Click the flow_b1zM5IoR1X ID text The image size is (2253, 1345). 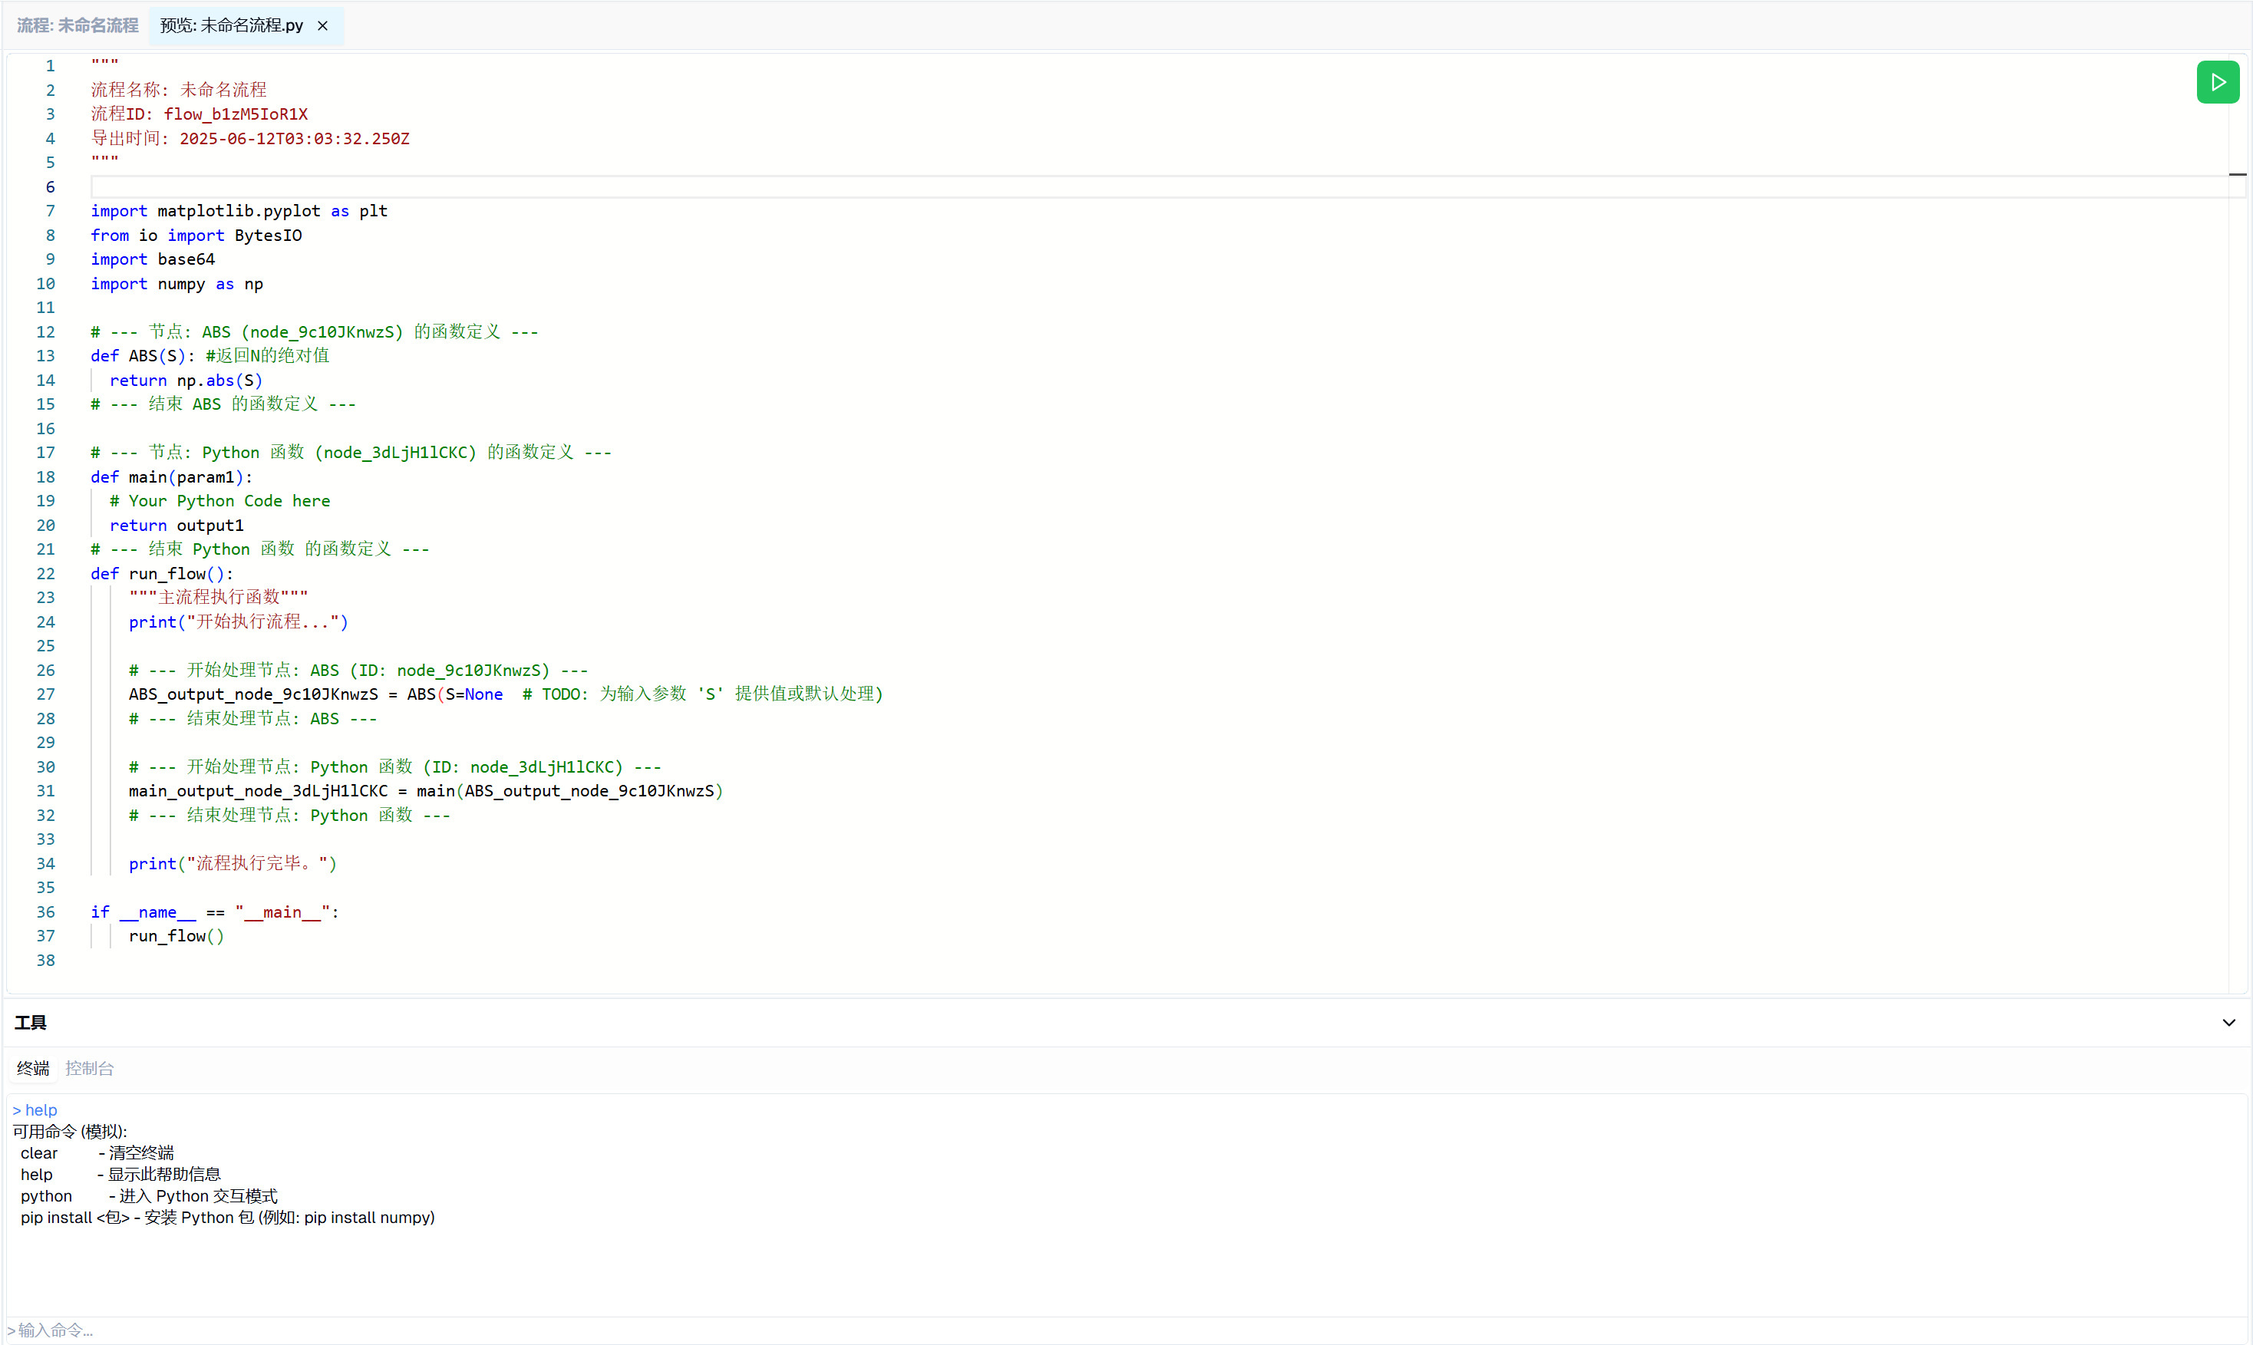coord(236,114)
